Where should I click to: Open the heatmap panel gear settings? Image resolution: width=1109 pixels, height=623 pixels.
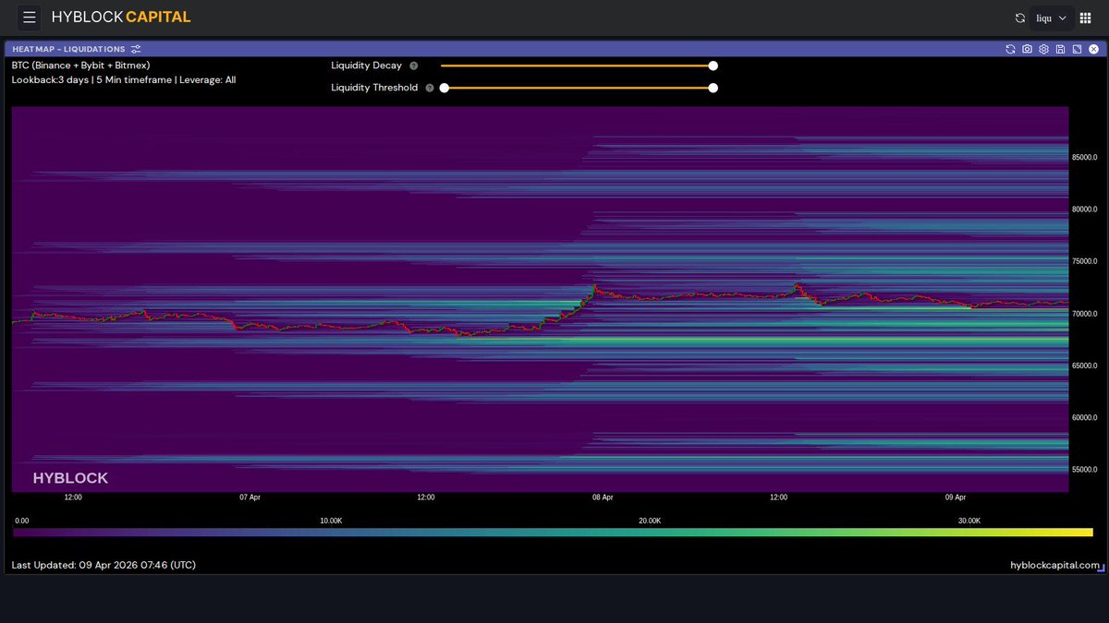[x=1043, y=49]
